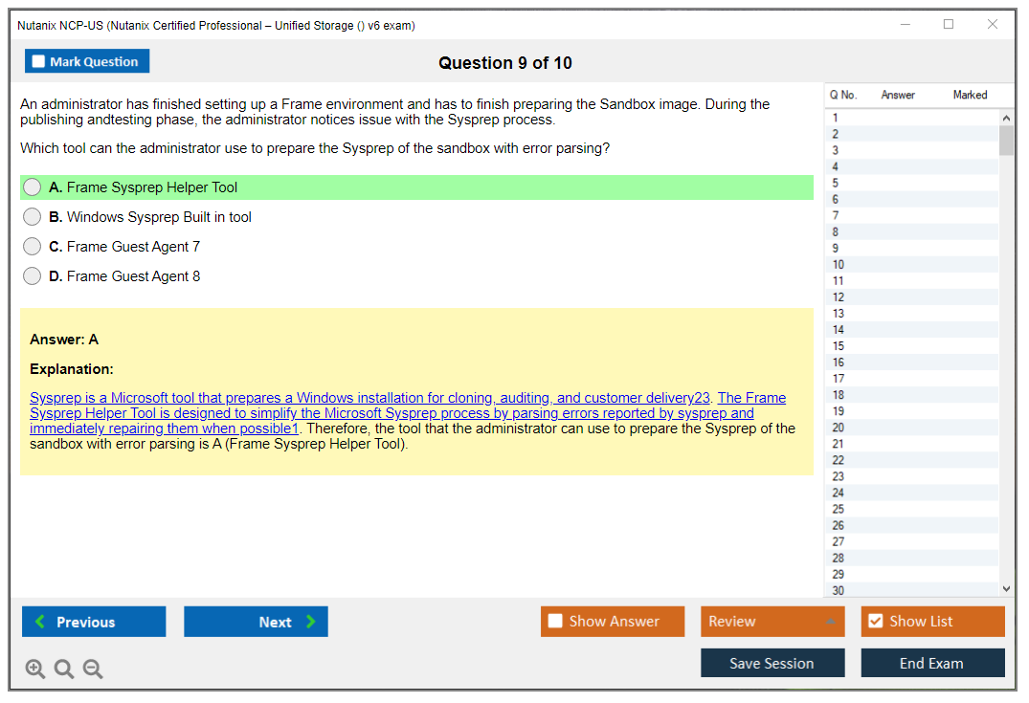Image resolution: width=1029 pixels, height=703 pixels.
Task: Advance to the Next question
Action: pyautogui.click(x=256, y=622)
